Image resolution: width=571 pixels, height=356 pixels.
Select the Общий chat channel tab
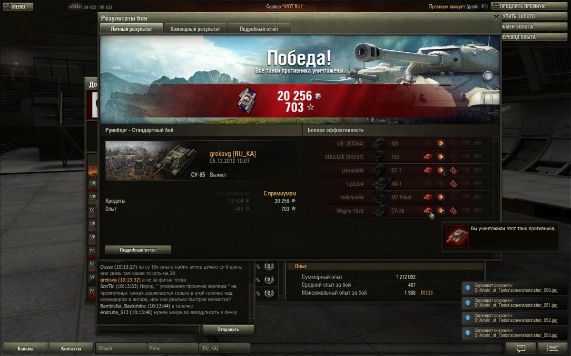click(121, 348)
